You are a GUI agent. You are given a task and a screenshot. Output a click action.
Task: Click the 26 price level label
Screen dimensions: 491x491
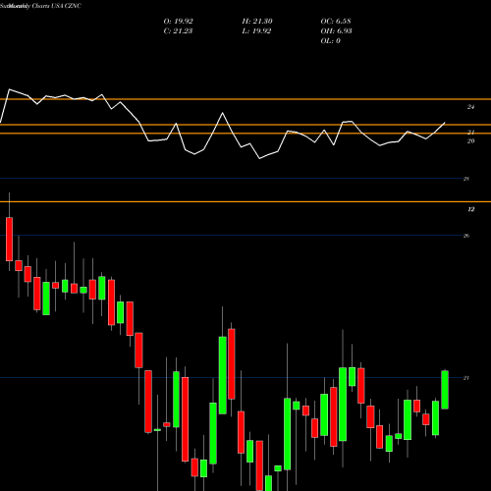tap(466, 236)
